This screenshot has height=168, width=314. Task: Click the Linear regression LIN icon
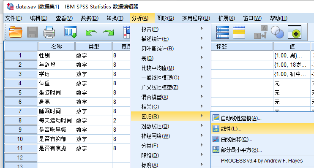coord(216,129)
